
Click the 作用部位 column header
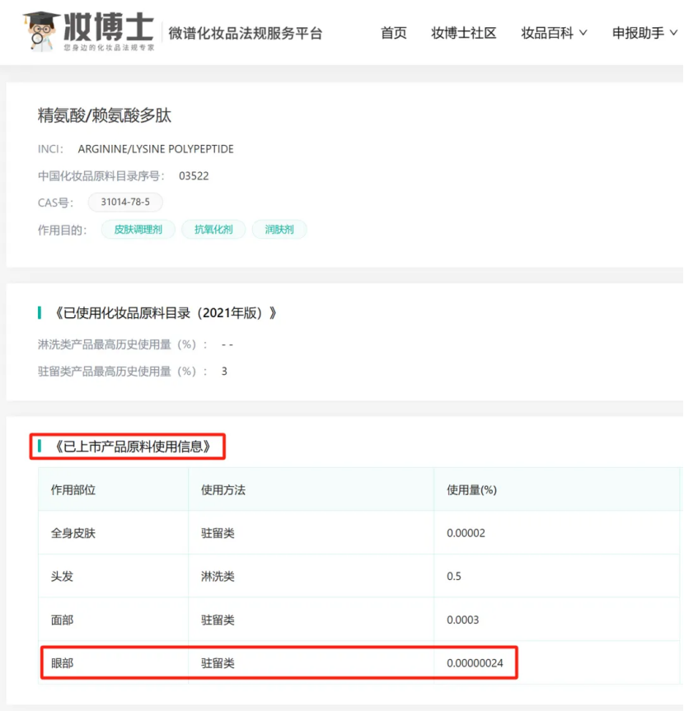[73, 489]
